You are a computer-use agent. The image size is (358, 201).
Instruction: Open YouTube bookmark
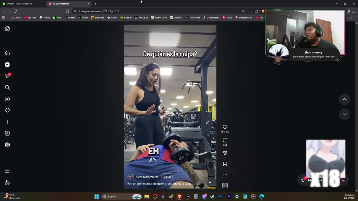[x=30, y=18]
